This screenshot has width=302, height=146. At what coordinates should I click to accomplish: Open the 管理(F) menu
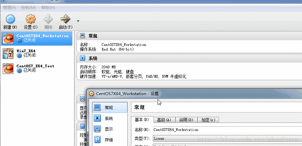click(9, 8)
